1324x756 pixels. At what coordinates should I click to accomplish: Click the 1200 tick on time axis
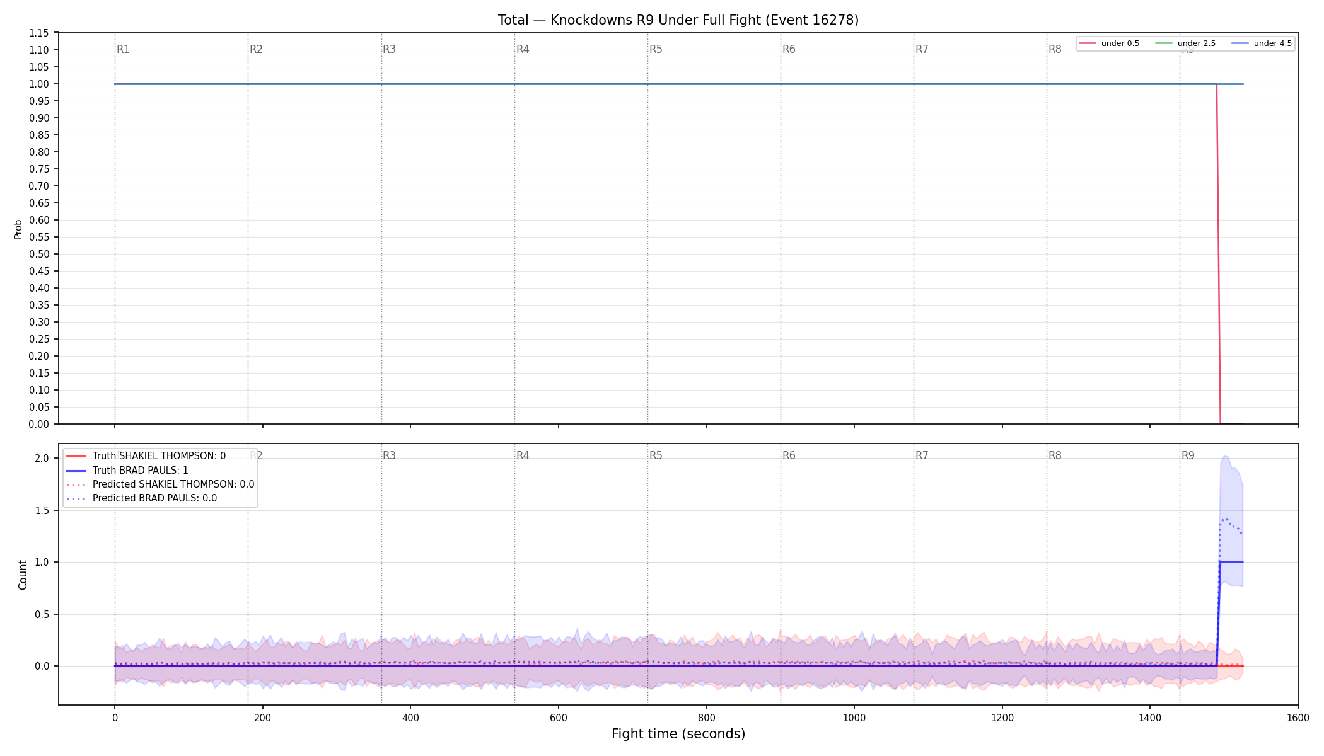[1002, 718]
